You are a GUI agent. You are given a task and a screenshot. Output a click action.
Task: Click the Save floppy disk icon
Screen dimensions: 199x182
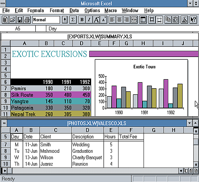pos(20,20)
